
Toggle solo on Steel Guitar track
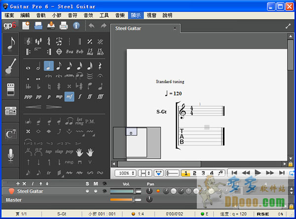(x=87, y=191)
